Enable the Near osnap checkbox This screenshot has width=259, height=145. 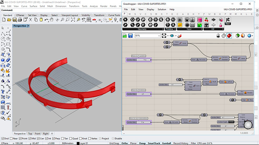click(x=11, y=138)
